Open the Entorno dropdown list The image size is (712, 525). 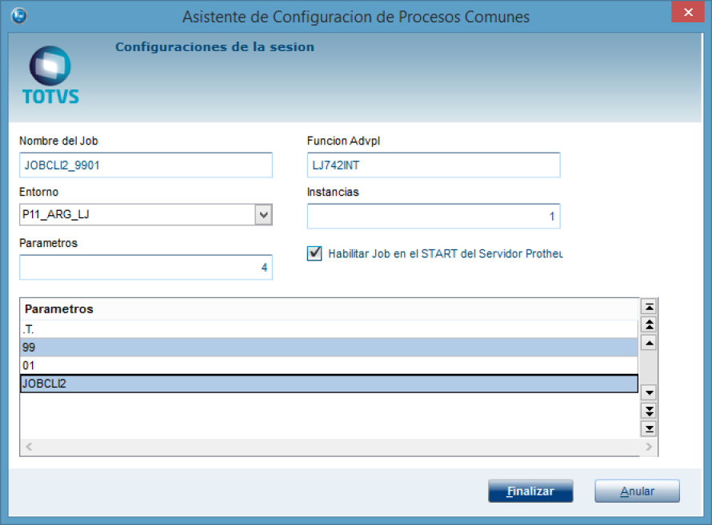click(x=263, y=215)
